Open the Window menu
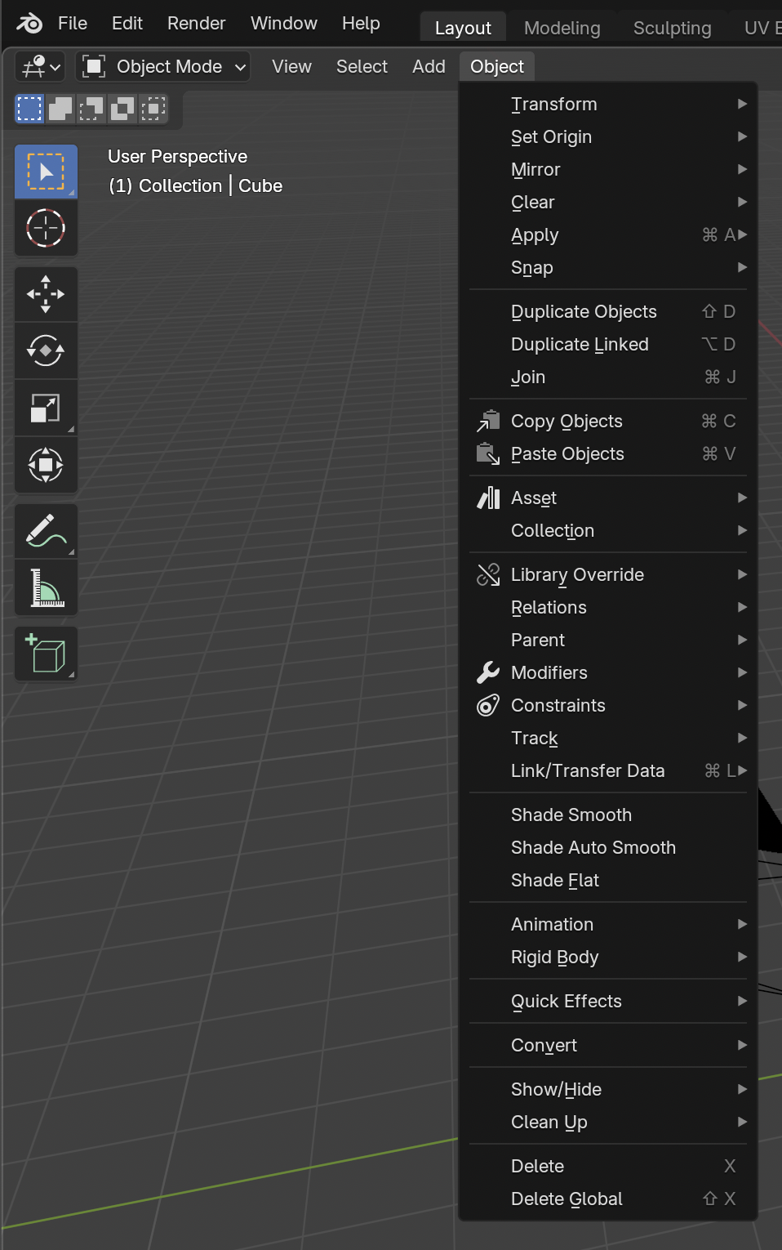782x1250 pixels. [284, 23]
